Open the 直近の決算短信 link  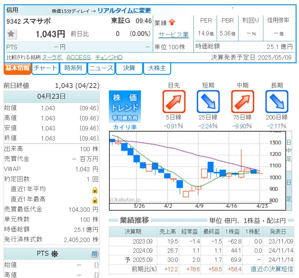[272, 269]
